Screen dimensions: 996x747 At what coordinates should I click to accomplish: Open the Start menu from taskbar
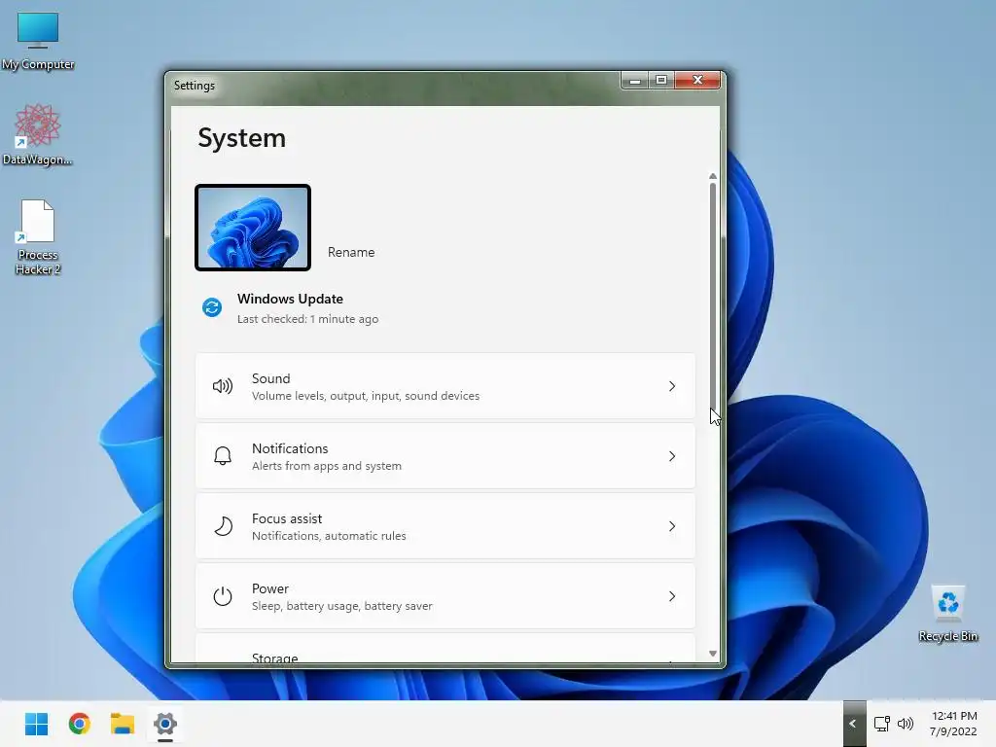tap(36, 724)
